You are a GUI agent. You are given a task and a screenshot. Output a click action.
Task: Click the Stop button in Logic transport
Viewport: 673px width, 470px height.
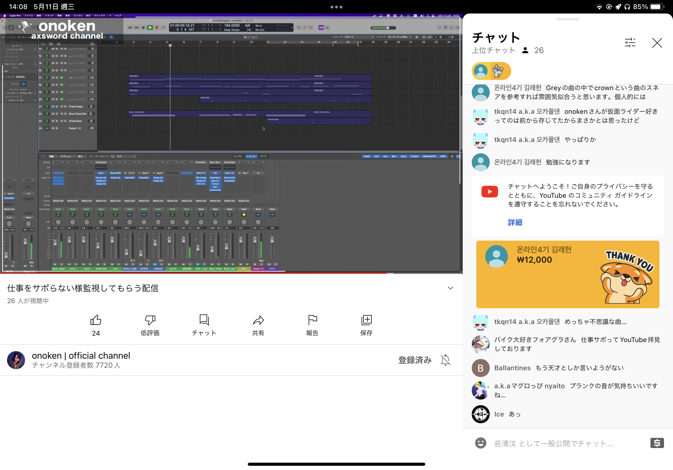pyautogui.click(x=143, y=28)
